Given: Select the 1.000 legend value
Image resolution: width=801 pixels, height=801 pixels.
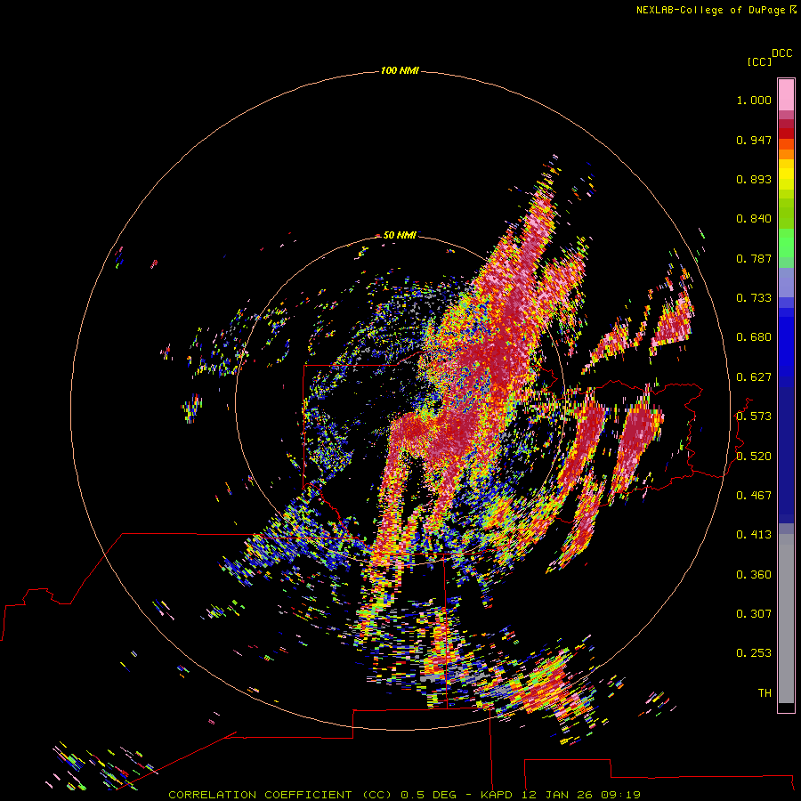Looking at the screenshot, I should pyautogui.click(x=754, y=100).
